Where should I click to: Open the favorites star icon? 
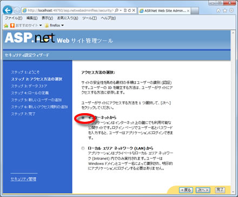pyautogui.click(x=225, y=10)
